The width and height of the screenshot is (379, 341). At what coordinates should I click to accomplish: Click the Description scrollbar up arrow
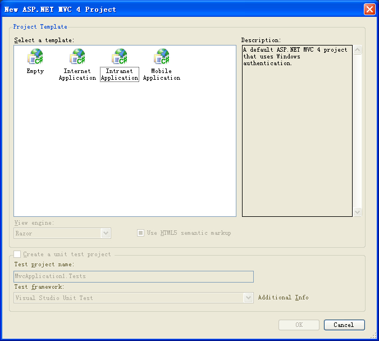click(x=358, y=50)
